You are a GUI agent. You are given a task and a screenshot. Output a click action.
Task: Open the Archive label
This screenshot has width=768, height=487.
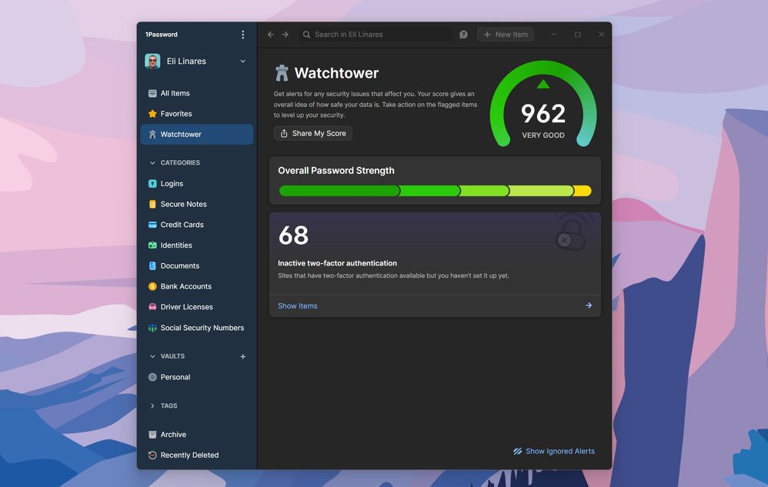(173, 435)
